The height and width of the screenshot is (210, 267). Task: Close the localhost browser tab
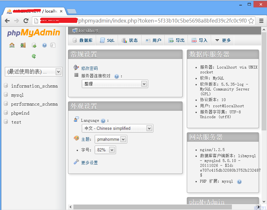[x=61, y=11]
